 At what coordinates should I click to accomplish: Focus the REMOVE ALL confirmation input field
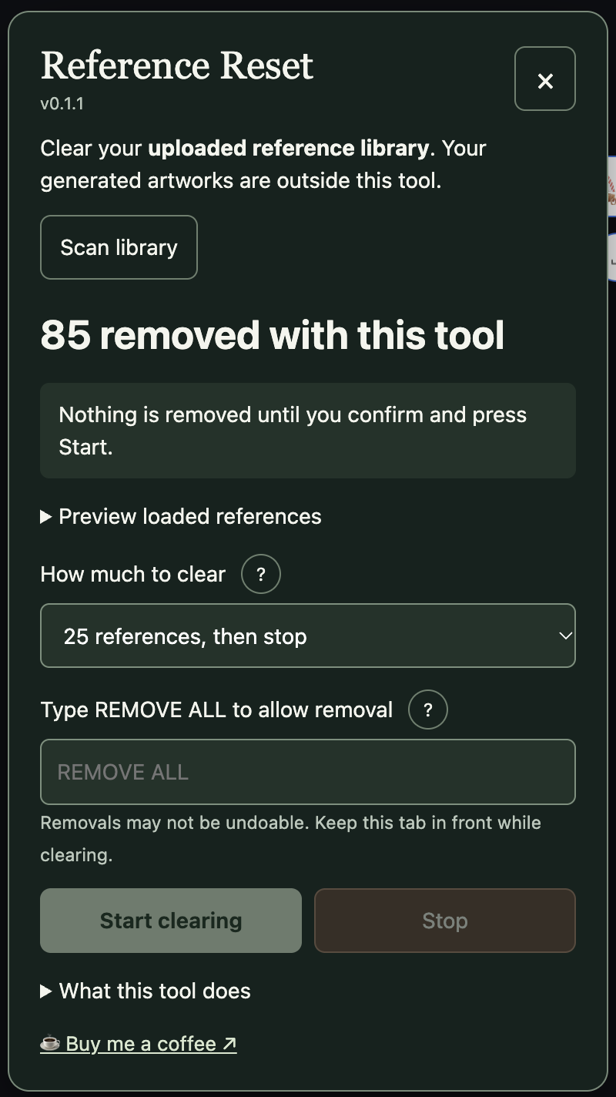[308, 772]
